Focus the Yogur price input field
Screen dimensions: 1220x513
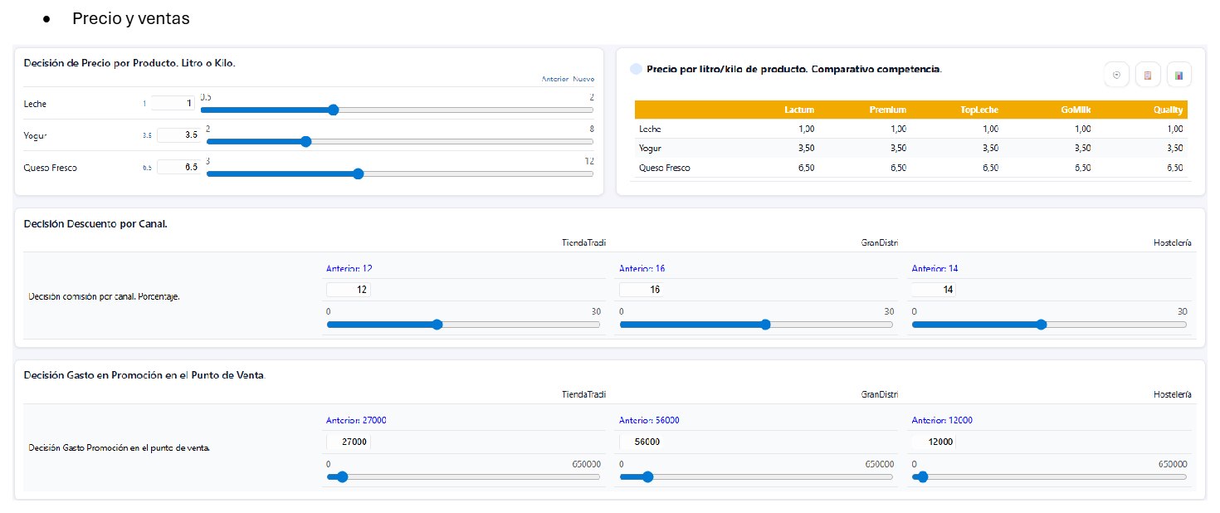pyautogui.click(x=177, y=134)
